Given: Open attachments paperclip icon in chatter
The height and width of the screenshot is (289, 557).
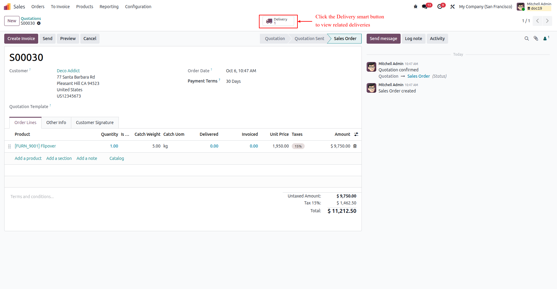Looking at the screenshot, I should [536, 39].
